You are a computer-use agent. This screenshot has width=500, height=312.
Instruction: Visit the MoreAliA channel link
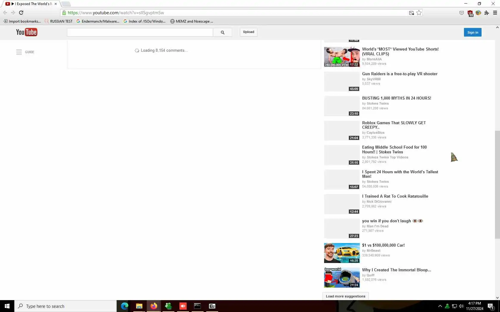(374, 59)
